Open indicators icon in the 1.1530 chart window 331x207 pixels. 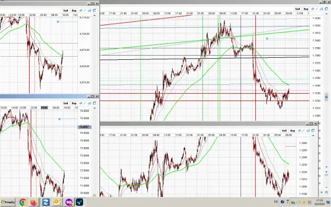[313, 9]
